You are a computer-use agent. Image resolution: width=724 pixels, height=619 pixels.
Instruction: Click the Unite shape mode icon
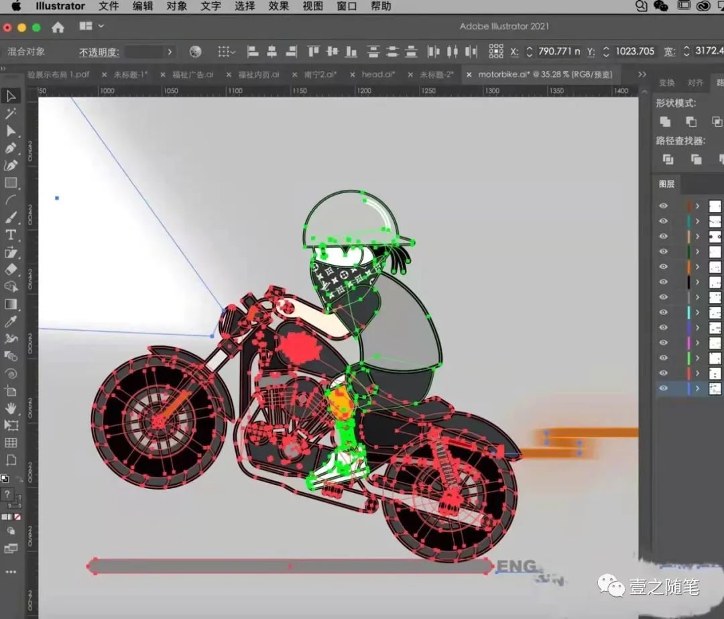point(665,121)
